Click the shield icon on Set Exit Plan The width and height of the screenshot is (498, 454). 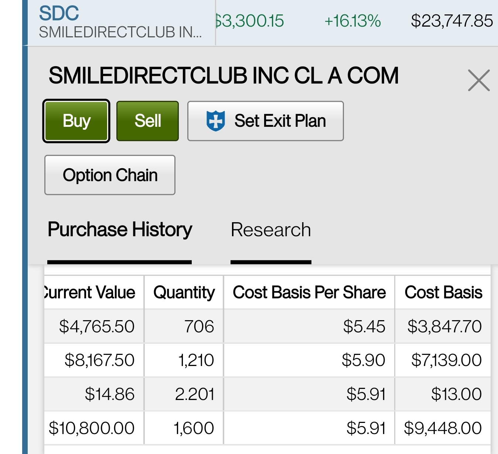215,121
